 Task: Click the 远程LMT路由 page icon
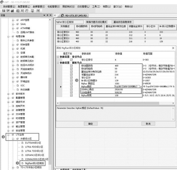click(17, 32)
